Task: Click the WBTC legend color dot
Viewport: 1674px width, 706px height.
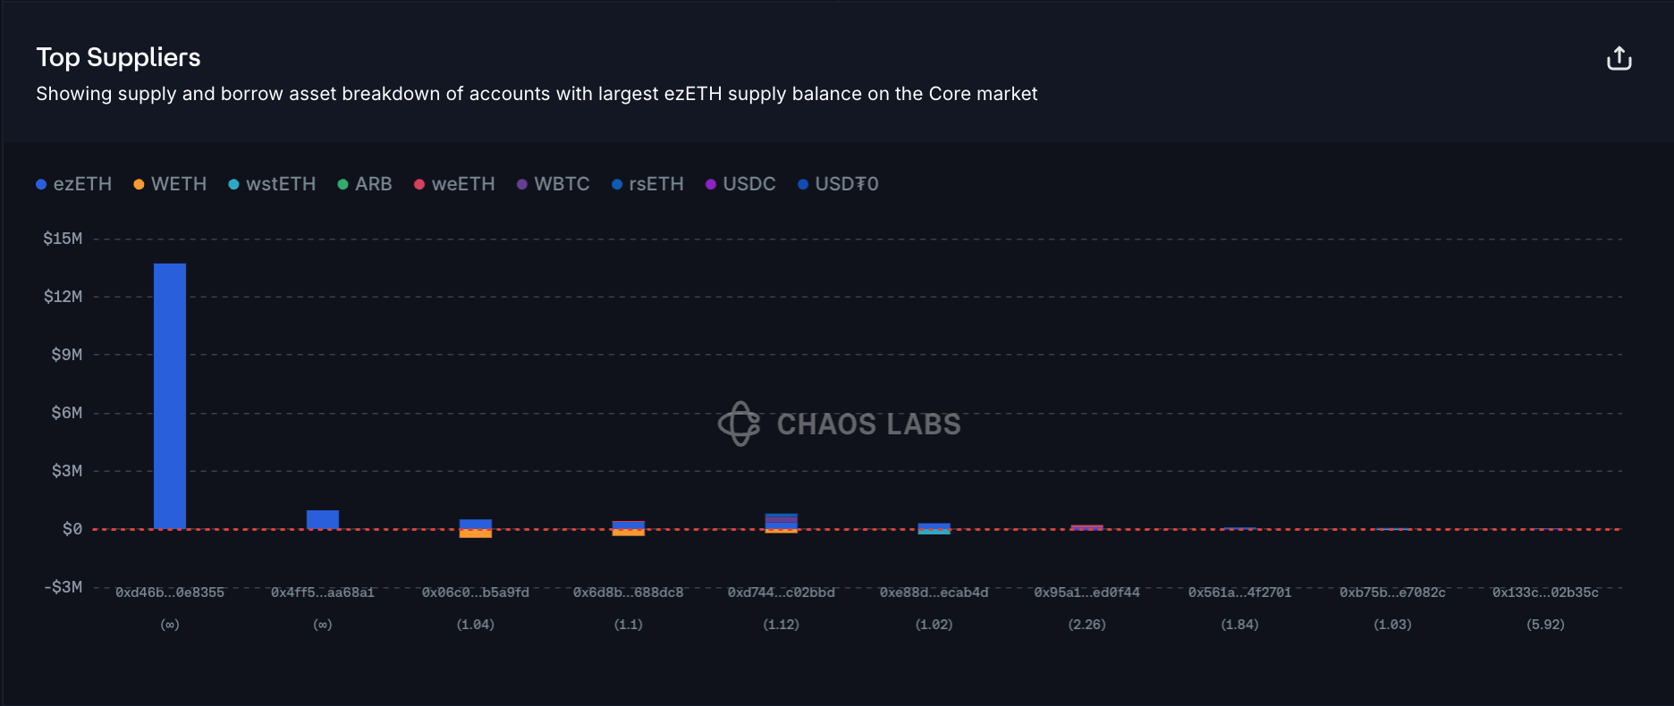Action: coord(522,184)
